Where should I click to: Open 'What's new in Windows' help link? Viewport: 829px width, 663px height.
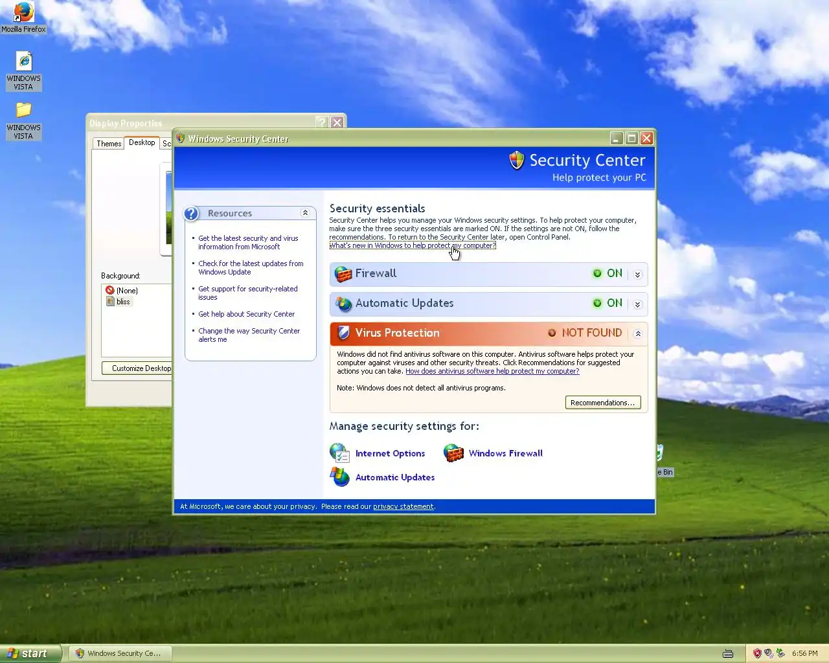click(x=413, y=245)
